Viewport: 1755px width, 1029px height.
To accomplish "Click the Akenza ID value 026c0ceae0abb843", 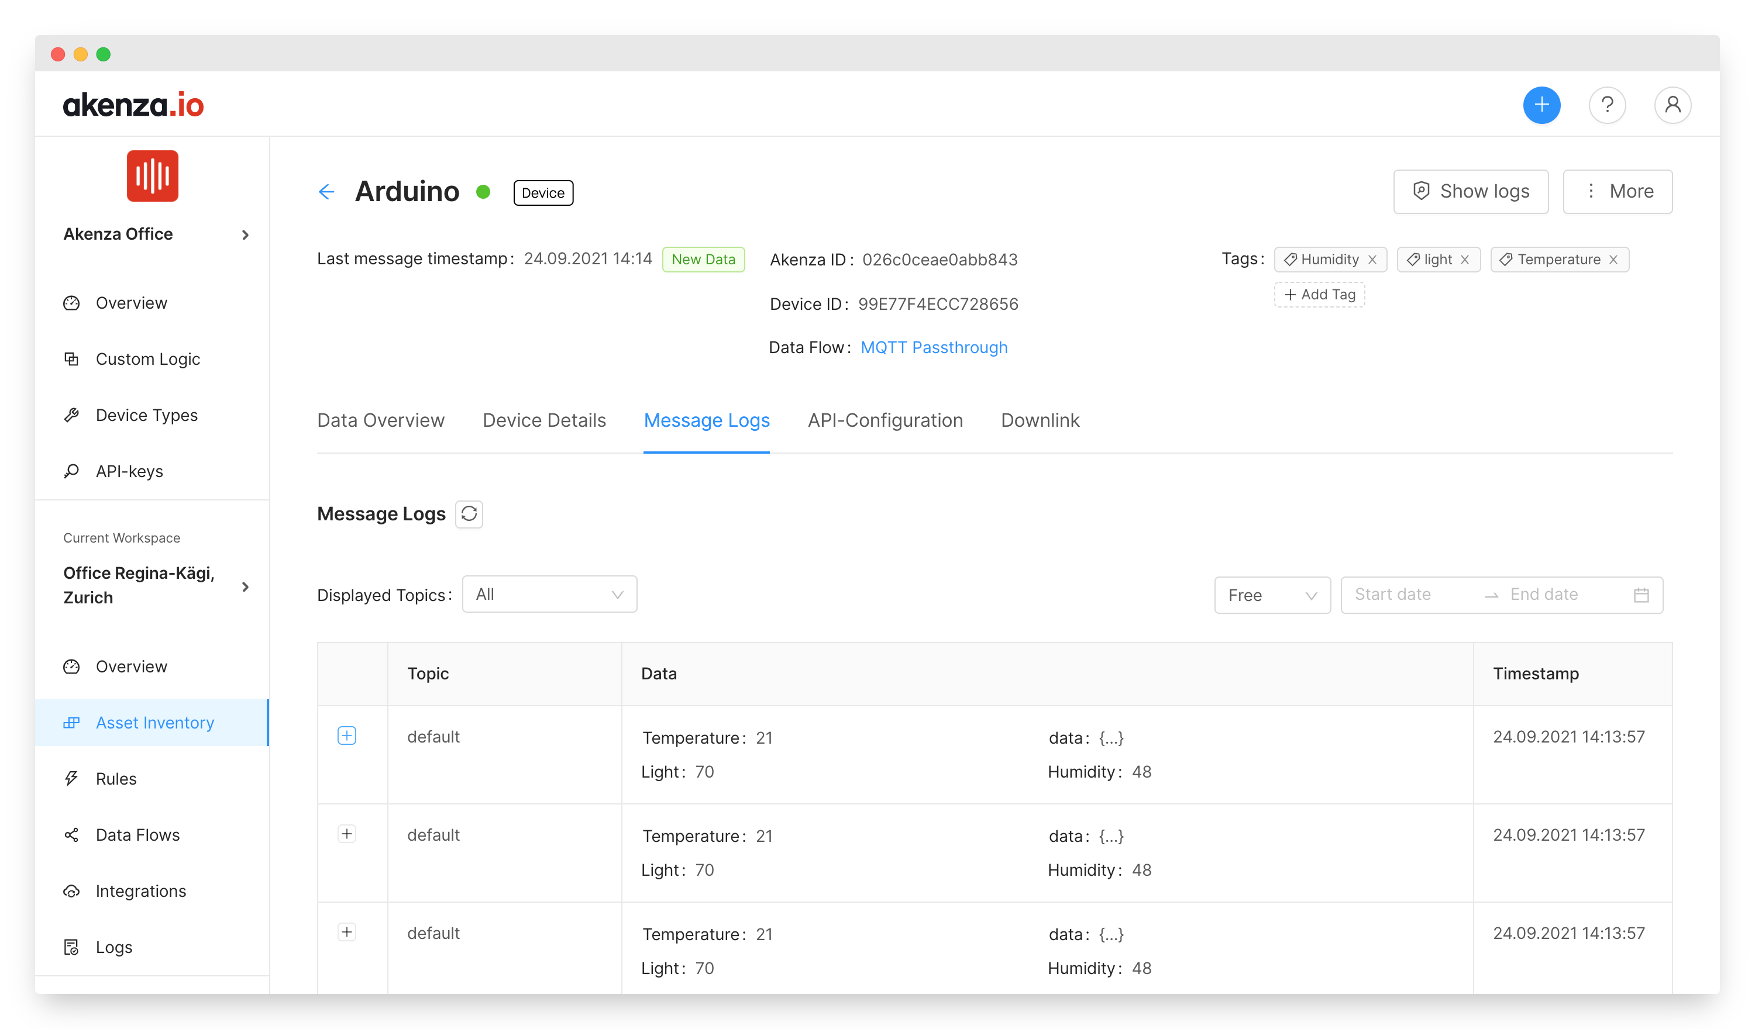I will click(940, 260).
